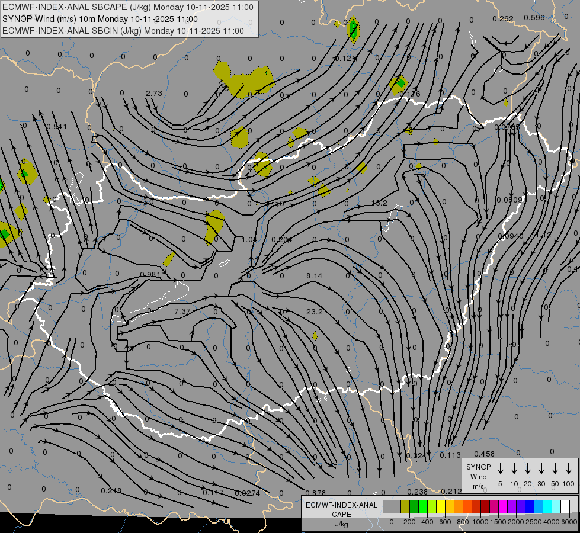Click the map value 13.2
580x533 pixels.
pyautogui.click(x=379, y=203)
